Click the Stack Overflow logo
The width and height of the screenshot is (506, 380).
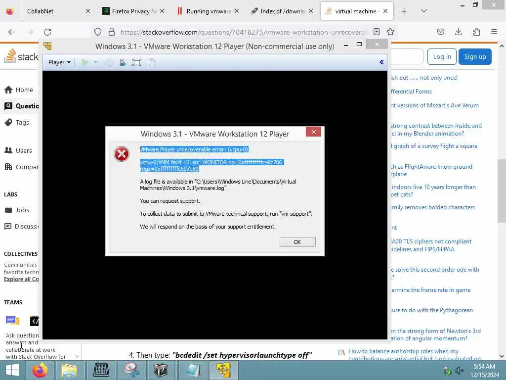click(x=21, y=55)
